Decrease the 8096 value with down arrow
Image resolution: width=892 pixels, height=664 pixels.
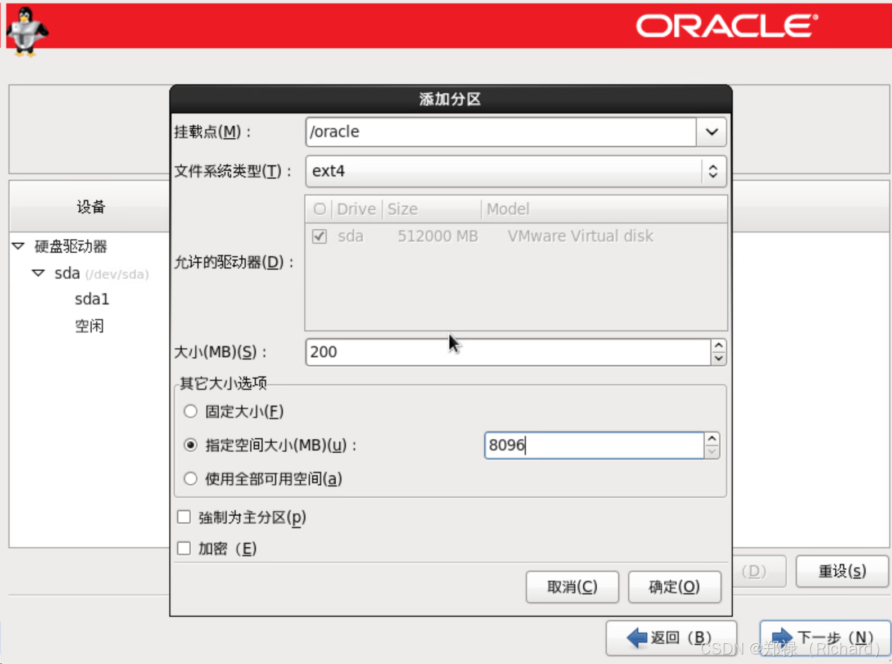tap(712, 452)
